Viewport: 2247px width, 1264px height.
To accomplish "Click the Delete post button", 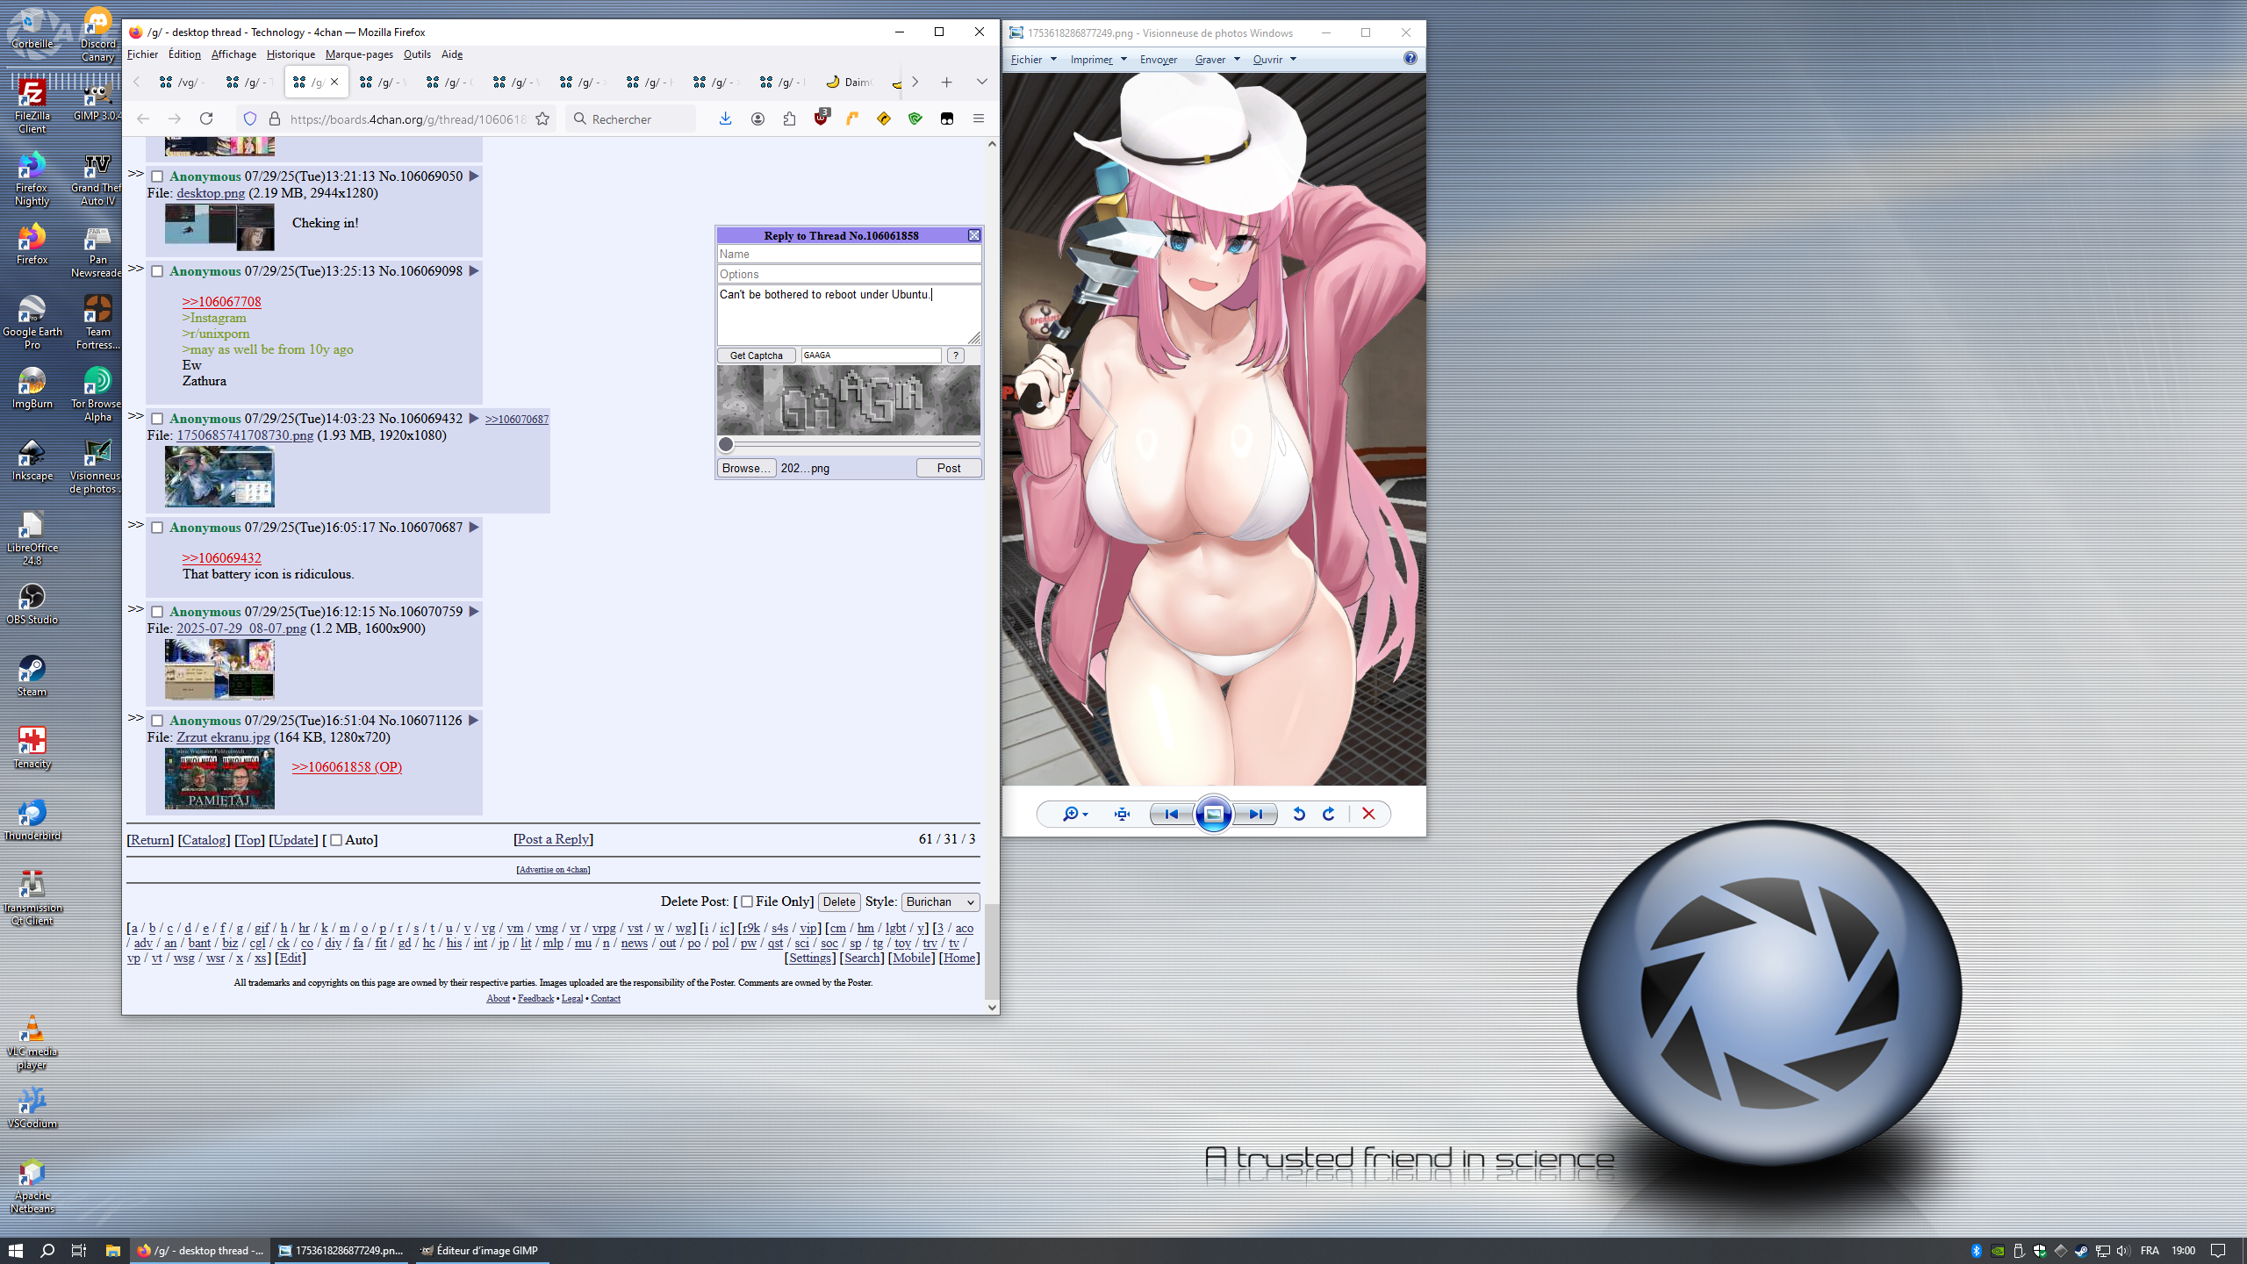I will pyautogui.click(x=838, y=901).
